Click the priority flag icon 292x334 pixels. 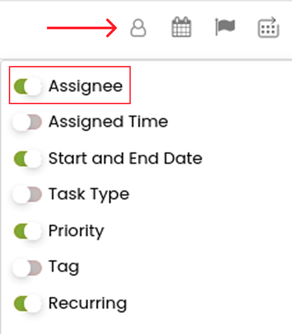225,27
